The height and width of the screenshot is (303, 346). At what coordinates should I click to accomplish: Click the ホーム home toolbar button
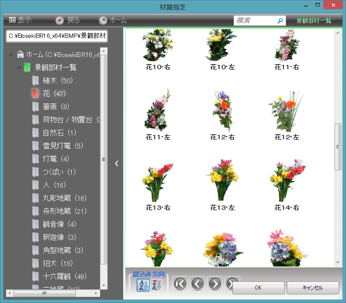click(x=113, y=20)
